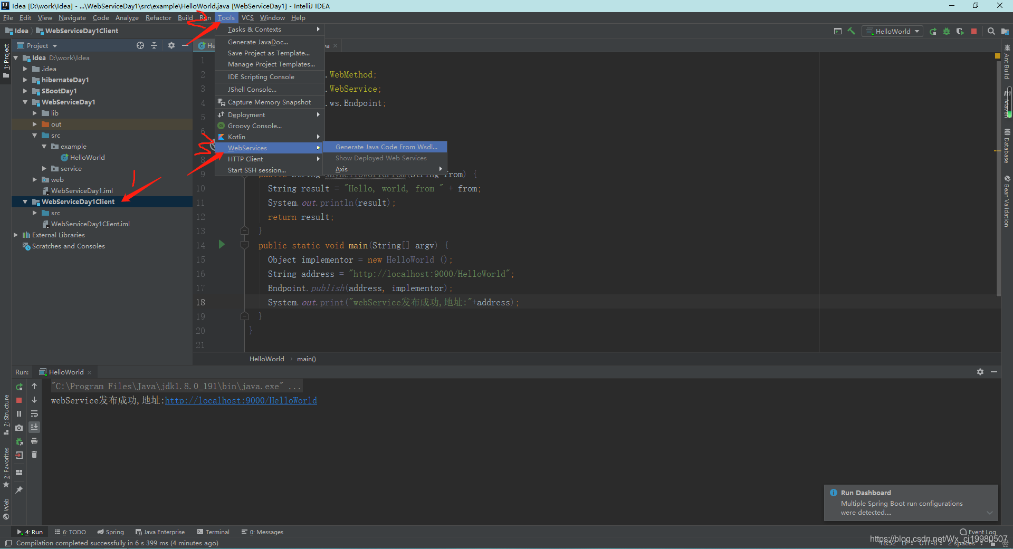Collapse the WebServiceDay1Client module
Screen dimensions: 1013x549
coord(25,202)
